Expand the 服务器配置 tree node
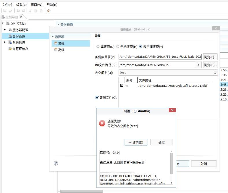 pyautogui.click(x=5, y=29)
